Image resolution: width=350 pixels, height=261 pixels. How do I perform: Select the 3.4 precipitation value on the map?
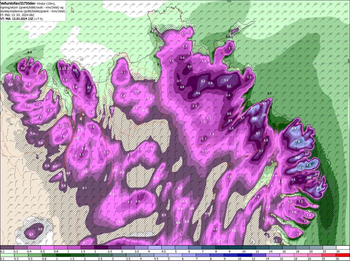click(x=198, y=93)
